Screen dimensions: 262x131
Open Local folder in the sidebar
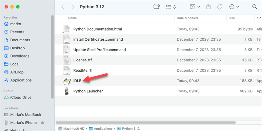point(12,64)
